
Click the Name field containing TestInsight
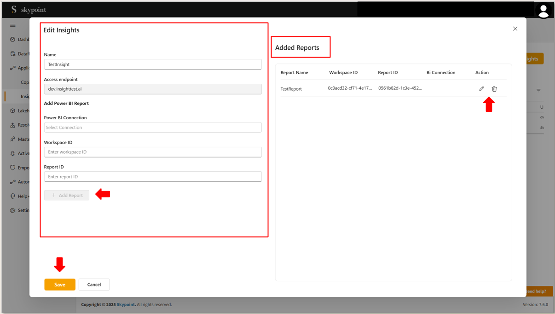pyautogui.click(x=153, y=64)
